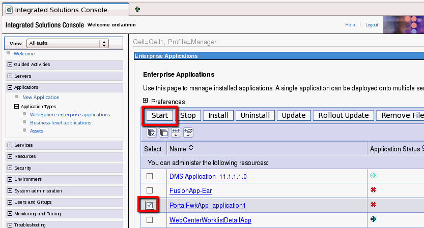Uncheck the PortalFwkApp_application1 checkbox
Viewport: 424px width, 228px height.
150,205
